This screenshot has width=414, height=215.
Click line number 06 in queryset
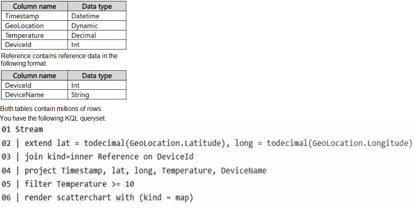click(6, 198)
